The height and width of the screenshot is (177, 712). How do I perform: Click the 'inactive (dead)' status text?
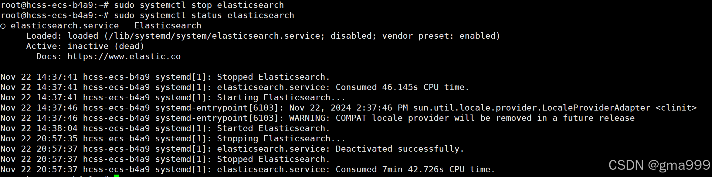106,46
